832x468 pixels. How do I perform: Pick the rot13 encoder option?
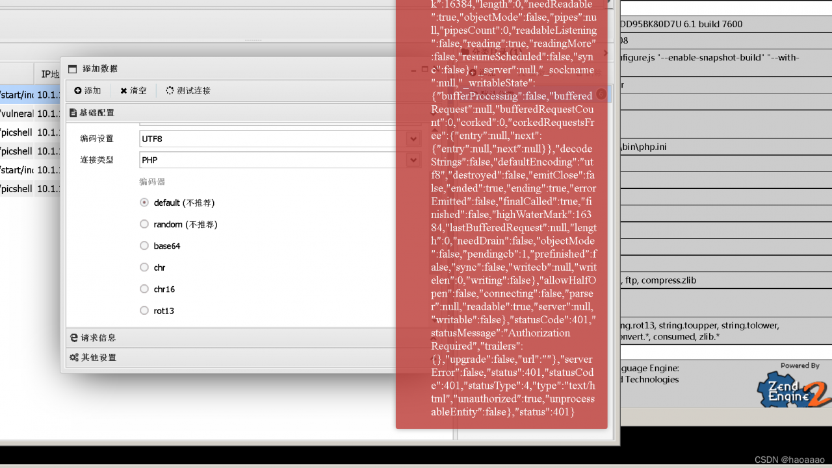click(x=144, y=310)
